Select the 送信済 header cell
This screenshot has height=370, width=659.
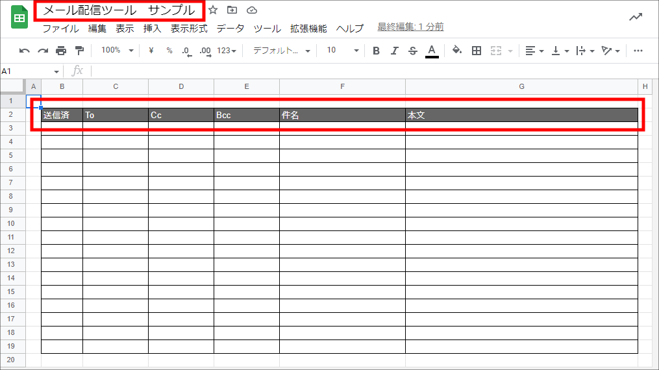tap(62, 115)
